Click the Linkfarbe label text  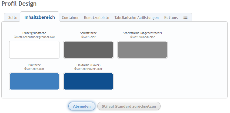(34, 65)
